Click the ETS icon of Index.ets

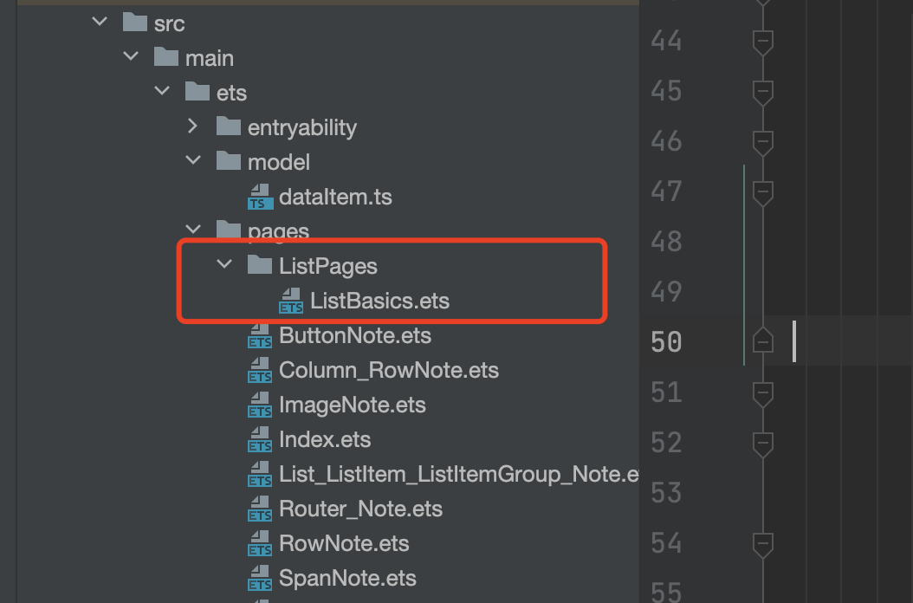tap(260, 439)
